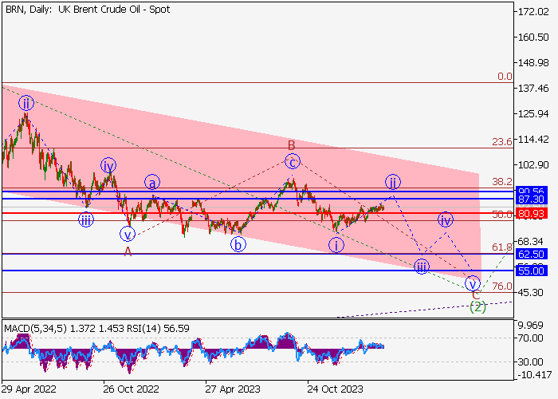
Task: Select the 102.90 price axis label
Action: coord(533,165)
